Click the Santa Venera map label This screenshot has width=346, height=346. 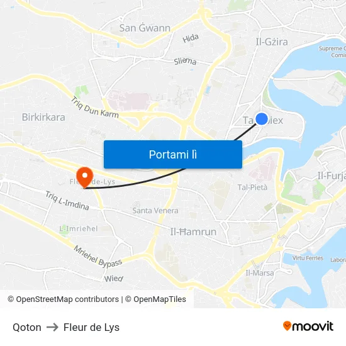click(155, 211)
